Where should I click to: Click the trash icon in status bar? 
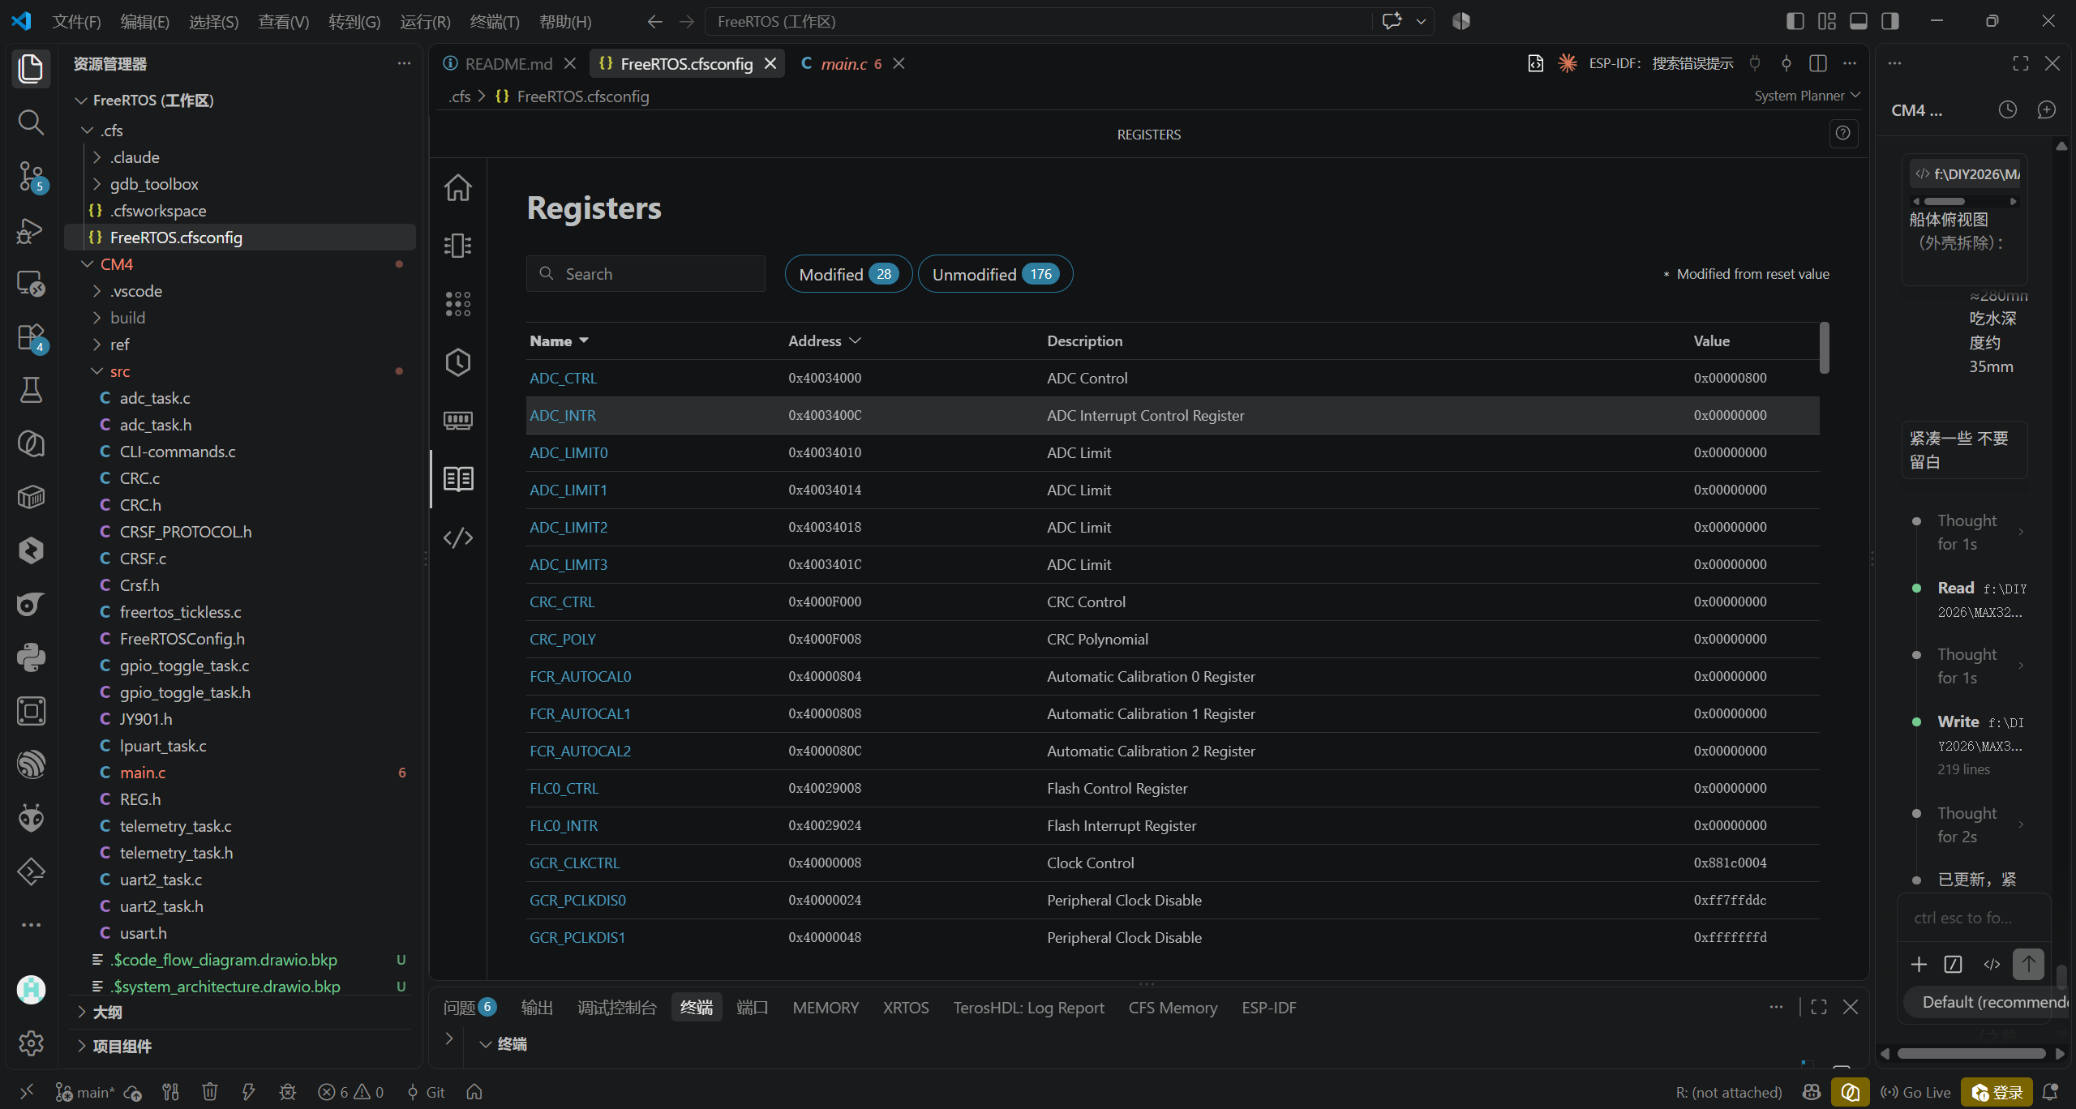[x=209, y=1092]
